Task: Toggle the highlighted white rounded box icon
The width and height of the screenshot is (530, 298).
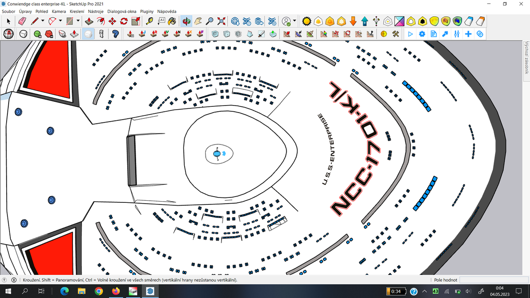Action: pos(88,34)
